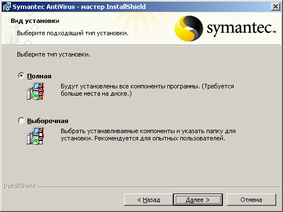The width and height of the screenshot is (283, 212).
Task: Click the full installation computer icon
Action: click(x=35, y=91)
